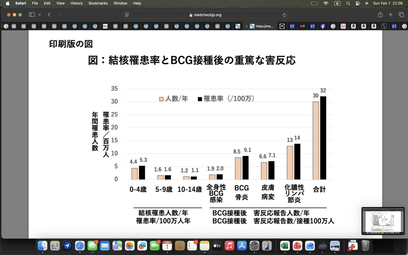Screen dimensions: 408x255
Task: Toggle the Safari sidebar
Action: tap(32, 15)
